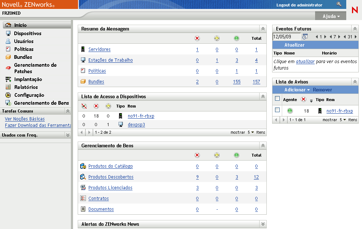Open items-per-page dropdown in Lista de Avisos
Viewport: 362px width, 229px height.
[x=343, y=120]
